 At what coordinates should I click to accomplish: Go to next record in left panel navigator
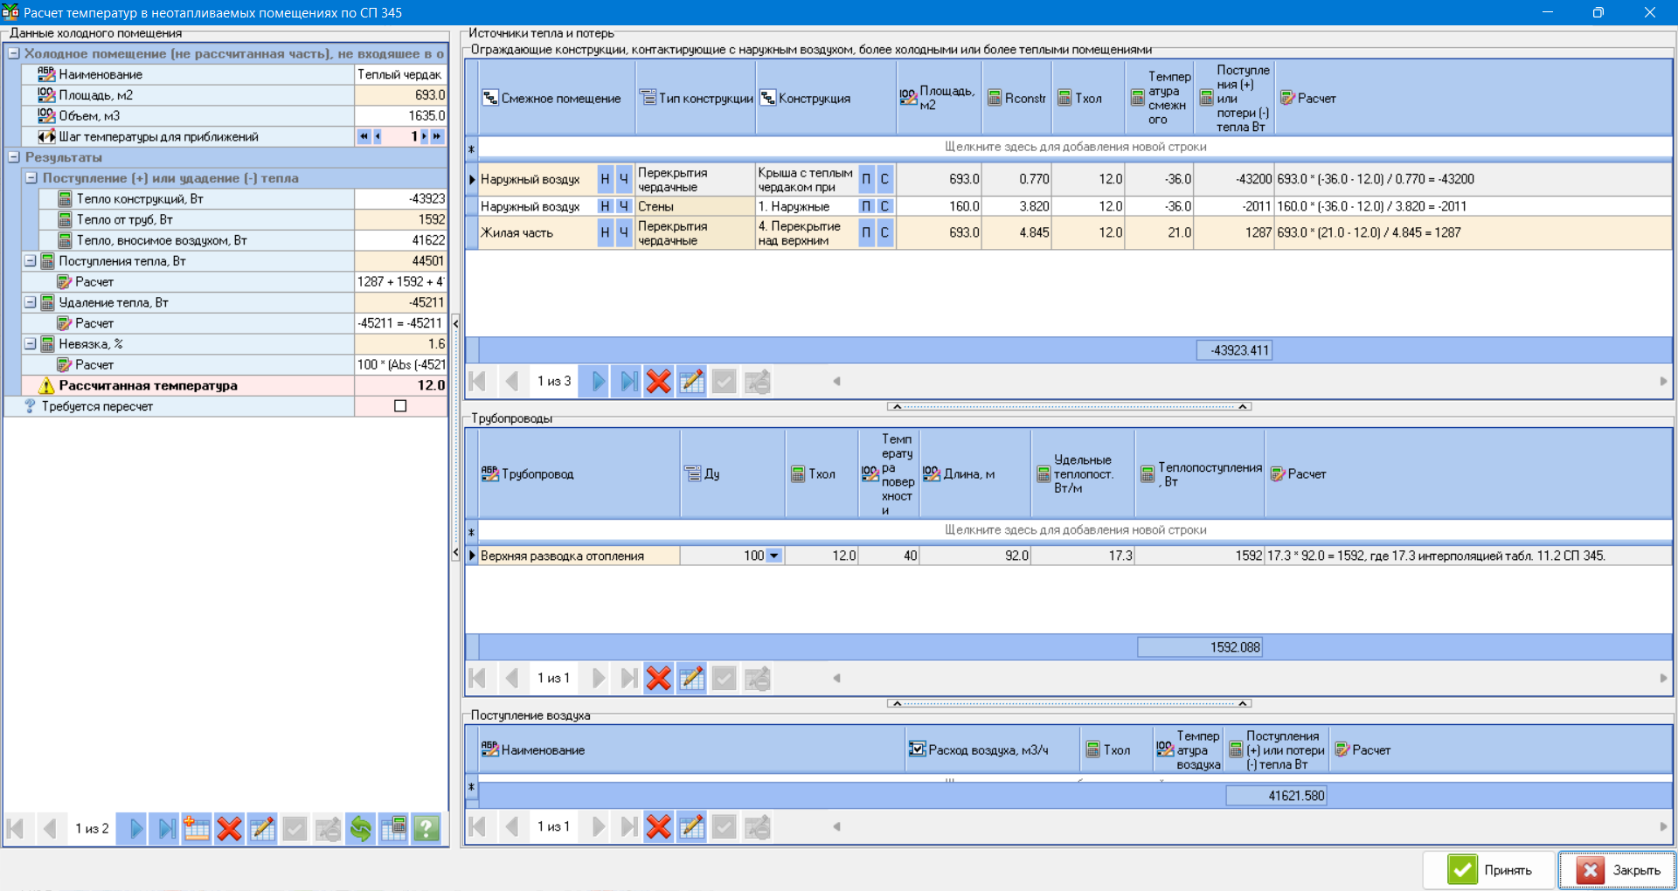[x=135, y=828]
